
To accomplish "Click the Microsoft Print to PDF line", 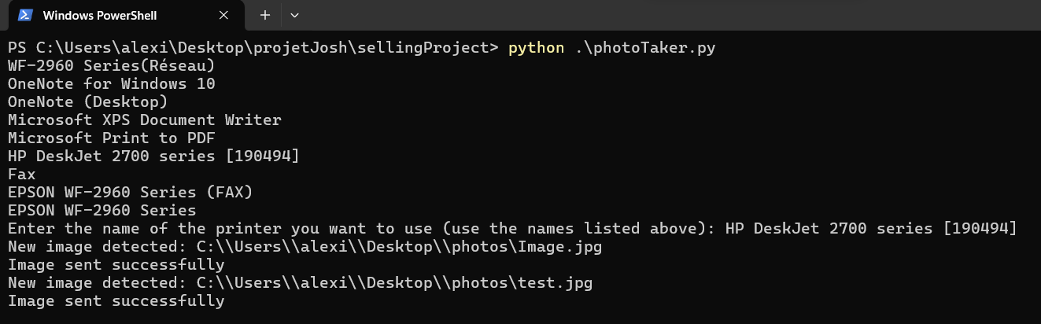I will click(111, 138).
